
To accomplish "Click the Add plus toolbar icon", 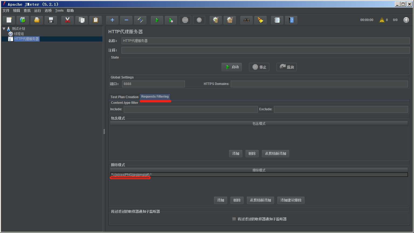I will tap(112, 20).
